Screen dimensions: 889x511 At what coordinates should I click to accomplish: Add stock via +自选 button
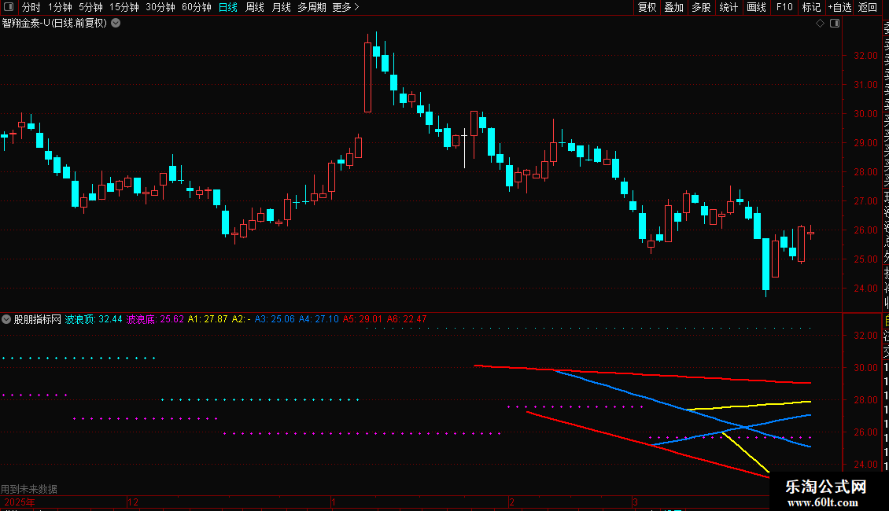[x=839, y=7]
